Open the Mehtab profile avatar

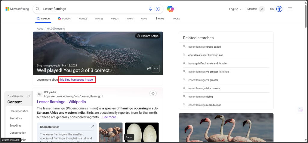[x=262, y=9]
